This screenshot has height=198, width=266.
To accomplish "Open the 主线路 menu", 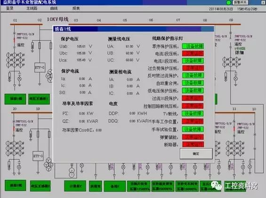I will tap(32, 8).
